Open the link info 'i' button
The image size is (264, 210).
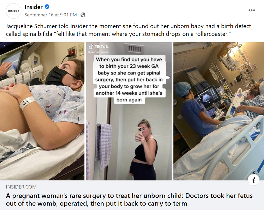(253, 180)
